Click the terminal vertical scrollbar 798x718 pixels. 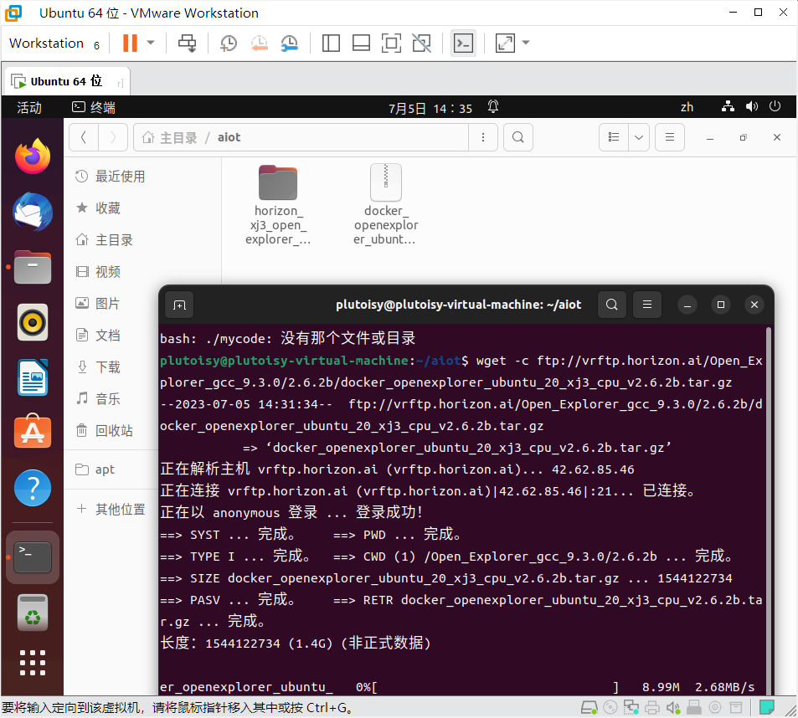click(769, 510)
